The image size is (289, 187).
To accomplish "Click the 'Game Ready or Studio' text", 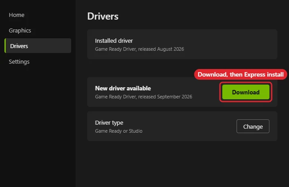I will [x=119, y=131].
